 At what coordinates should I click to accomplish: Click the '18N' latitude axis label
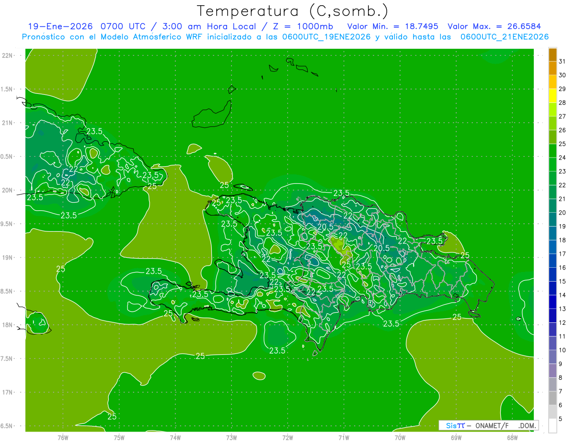[8, 325]
